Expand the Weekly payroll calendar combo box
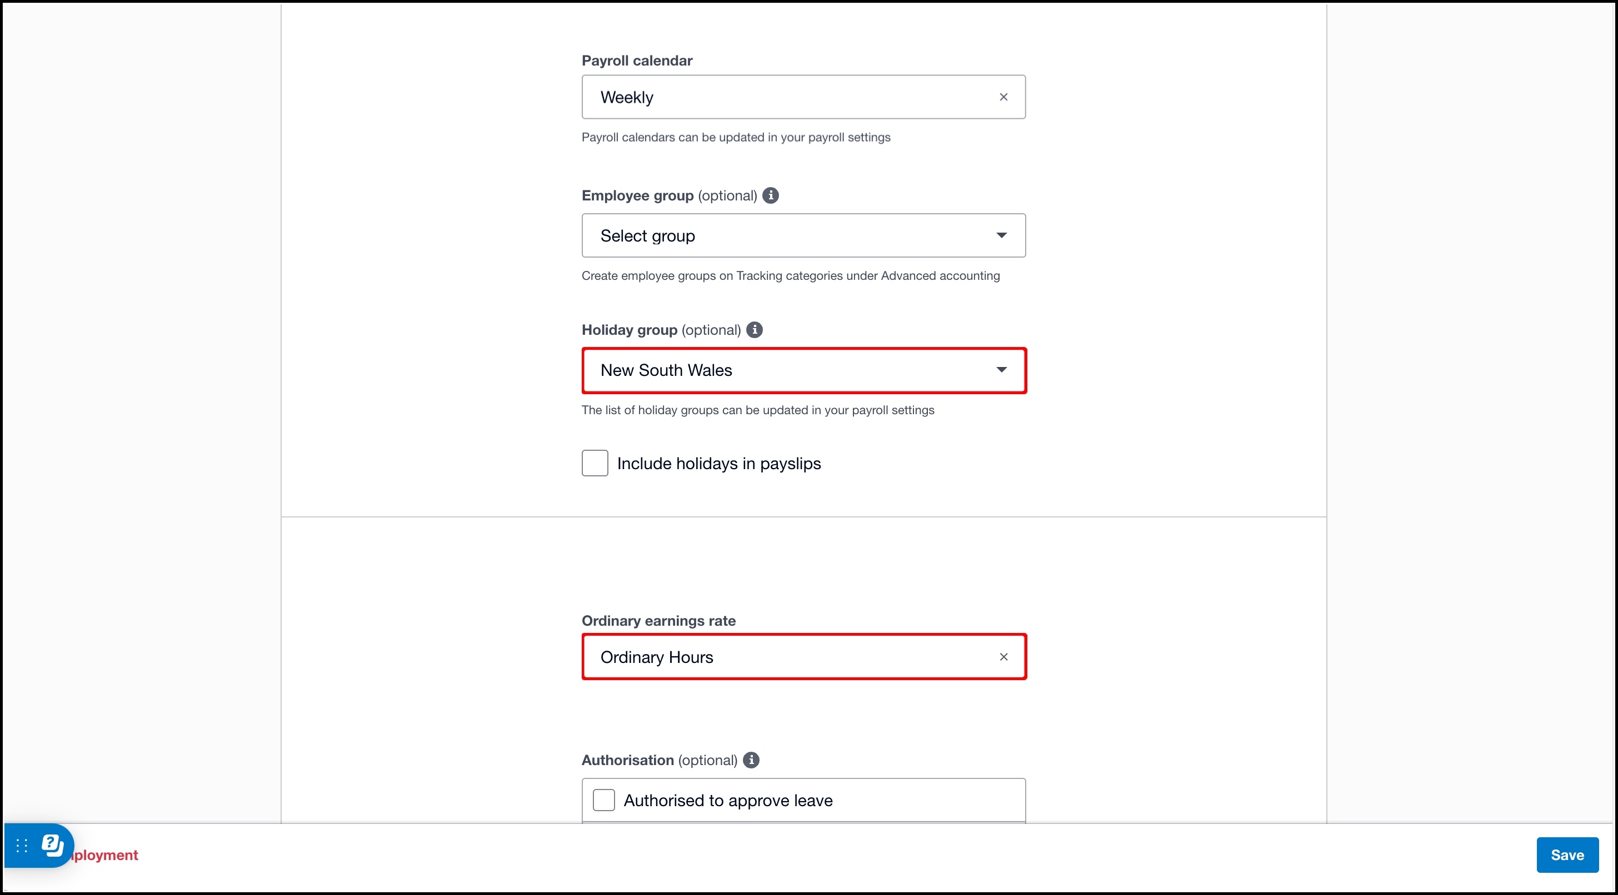Image resolution: width=1618 pixels, height=895 pixels. [785, 97]
